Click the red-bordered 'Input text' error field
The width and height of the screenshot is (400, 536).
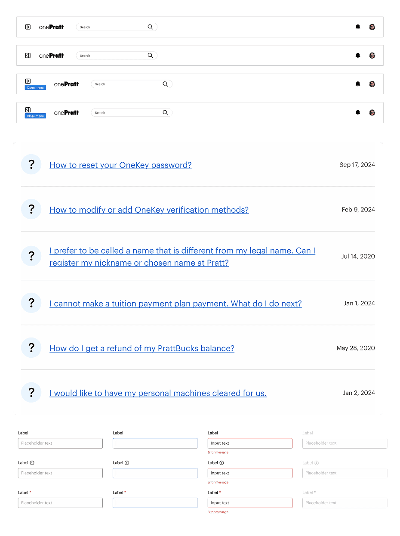(250, 443)
